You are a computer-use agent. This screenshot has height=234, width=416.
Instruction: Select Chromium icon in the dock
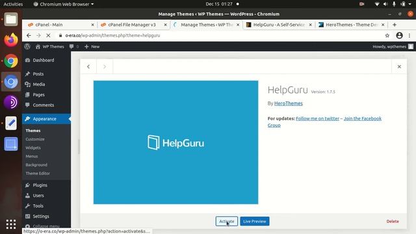pyautogui.click(x=11, y=82)
